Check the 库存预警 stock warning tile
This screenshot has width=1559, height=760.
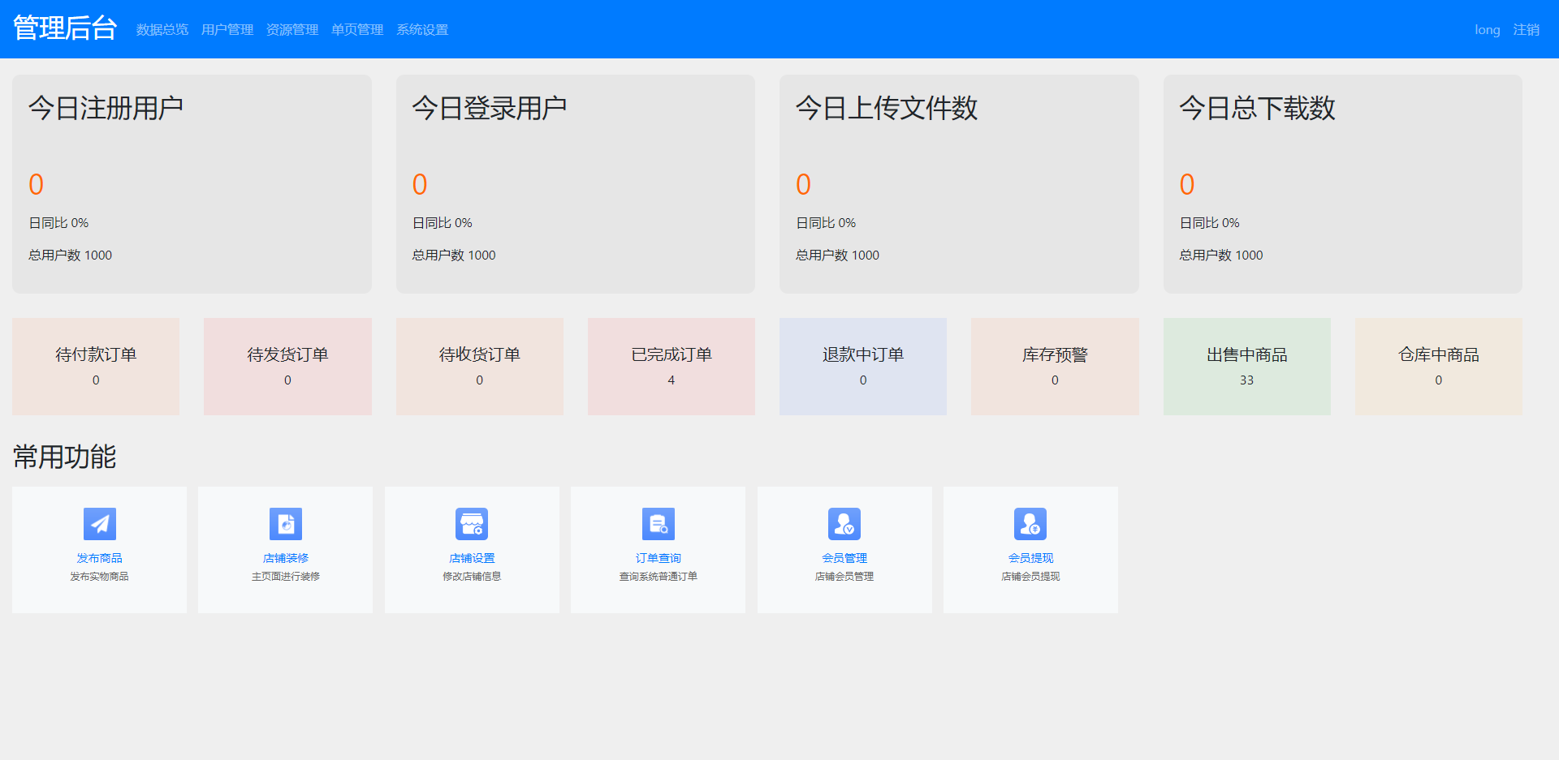tap(1054, 366)
